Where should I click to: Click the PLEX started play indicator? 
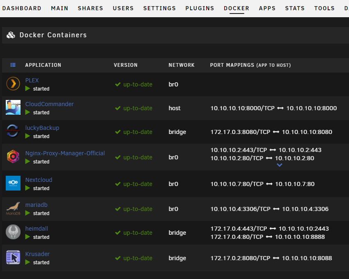[28, 88]
